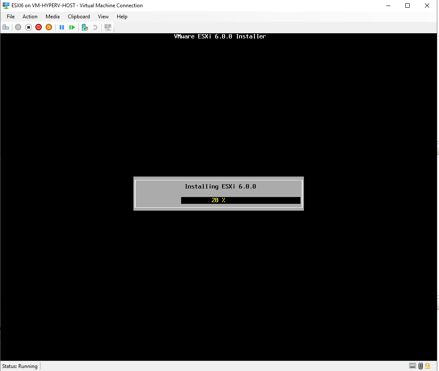The image size is (439, 371).
Task: Open the Help menu
Action: point(122,17)
